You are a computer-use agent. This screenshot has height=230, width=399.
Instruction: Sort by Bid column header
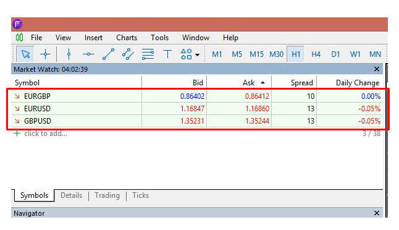click(x=174, y=82)
